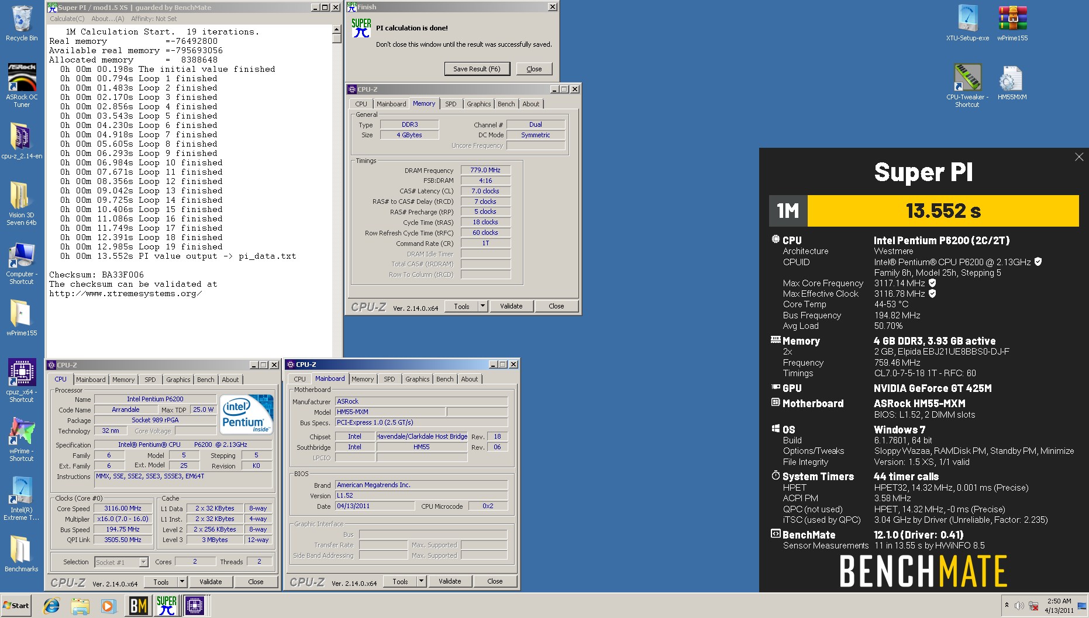The height and width of the screenshot is (618, 1089).
Task: Open Vision 3D Seven 64b folder icon
Action: (22, 203)
